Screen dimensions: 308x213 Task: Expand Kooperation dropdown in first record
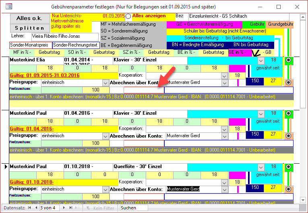(224, 75)
